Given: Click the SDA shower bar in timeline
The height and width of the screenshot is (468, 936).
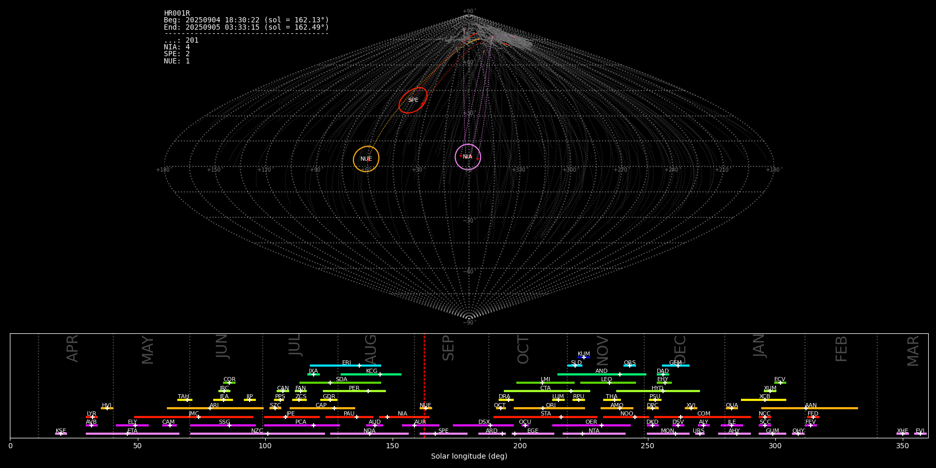Looking at the screenshot, I should (340, 383).
